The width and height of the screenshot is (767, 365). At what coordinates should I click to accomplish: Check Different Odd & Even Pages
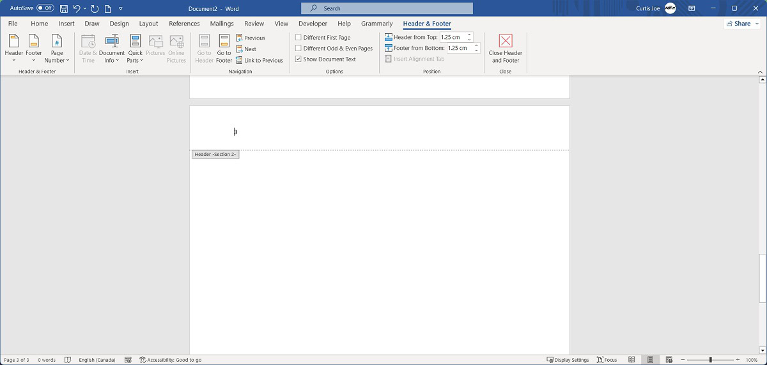pos(298,49)
